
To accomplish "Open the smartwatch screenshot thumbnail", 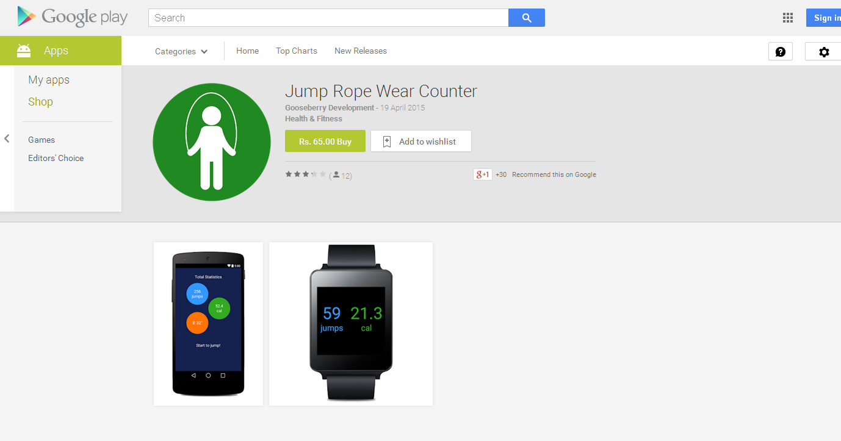I will 351,324.
